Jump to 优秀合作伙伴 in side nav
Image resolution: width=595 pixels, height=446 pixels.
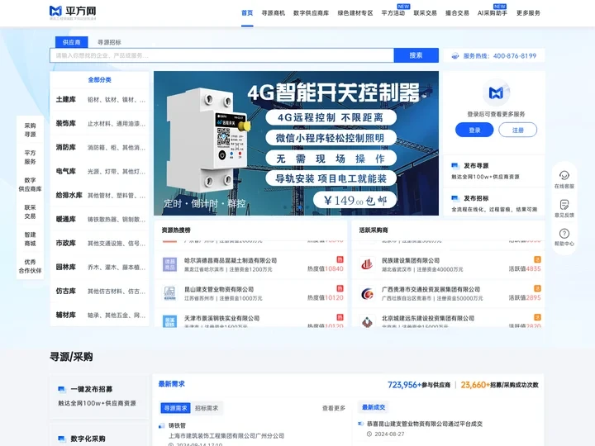coord(30,266)
